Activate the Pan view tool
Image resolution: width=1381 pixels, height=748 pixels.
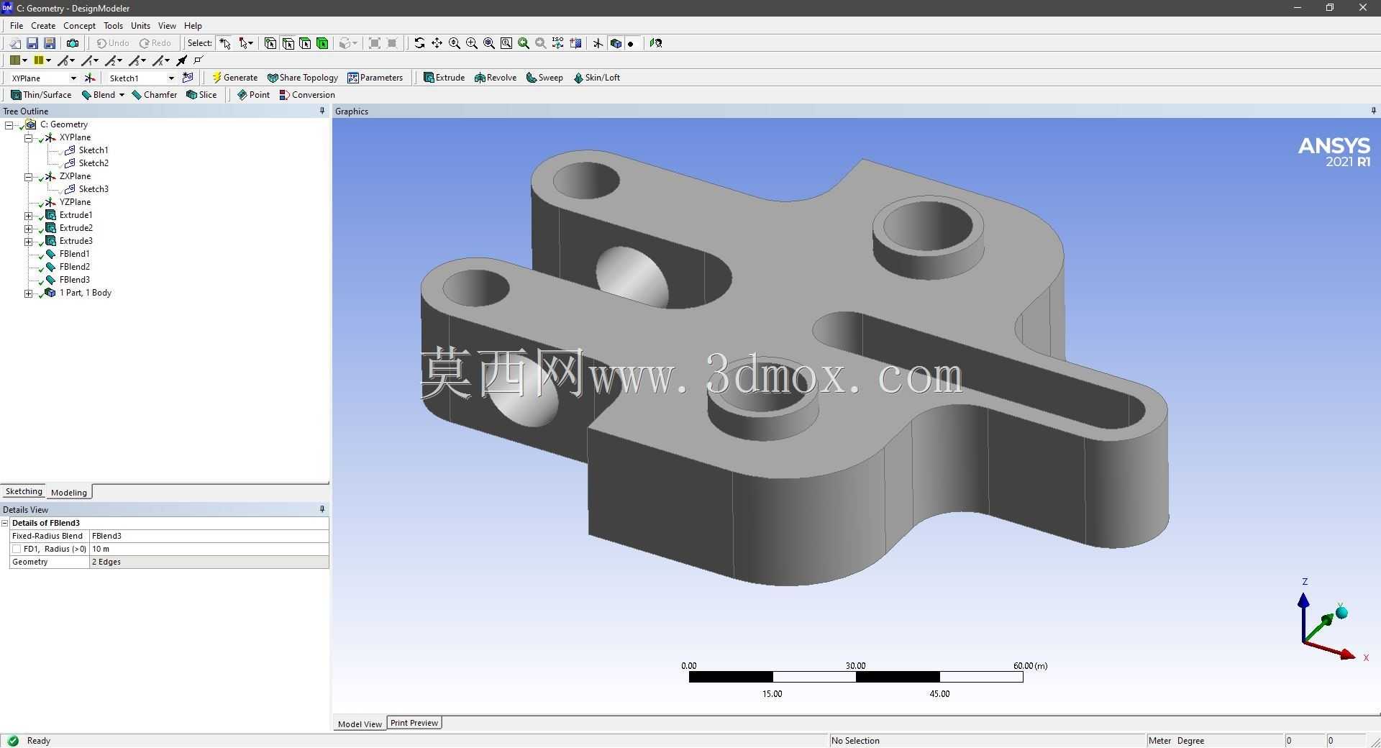click(x=437, y=43)
